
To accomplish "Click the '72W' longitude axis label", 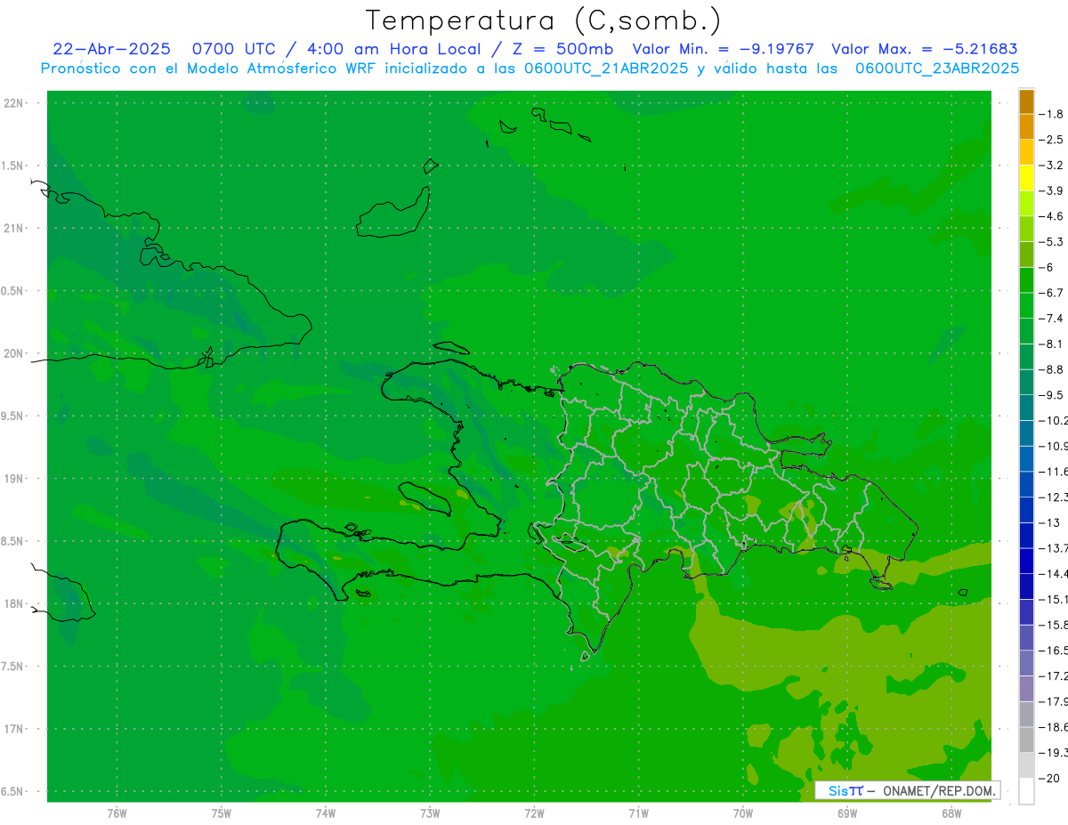I will click(x=535, y=813).
